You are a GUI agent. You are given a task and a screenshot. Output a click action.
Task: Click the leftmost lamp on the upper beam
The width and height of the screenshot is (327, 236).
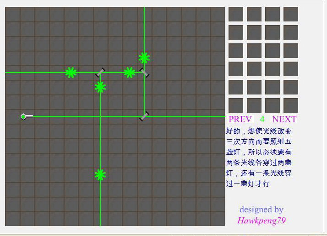pyautogui.click(x=71, y=73)
